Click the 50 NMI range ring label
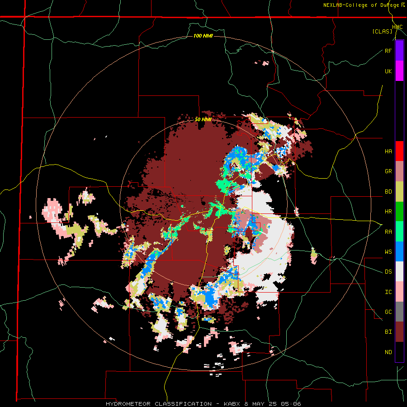This screenshot has height=407, width=407. tap(203, 120)
